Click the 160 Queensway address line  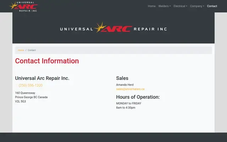(x=25, y=93)
